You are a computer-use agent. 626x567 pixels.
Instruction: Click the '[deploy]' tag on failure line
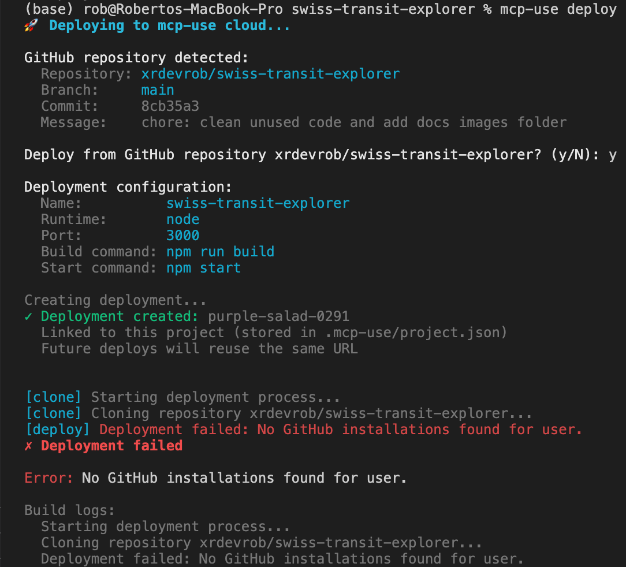click(58, 430)
